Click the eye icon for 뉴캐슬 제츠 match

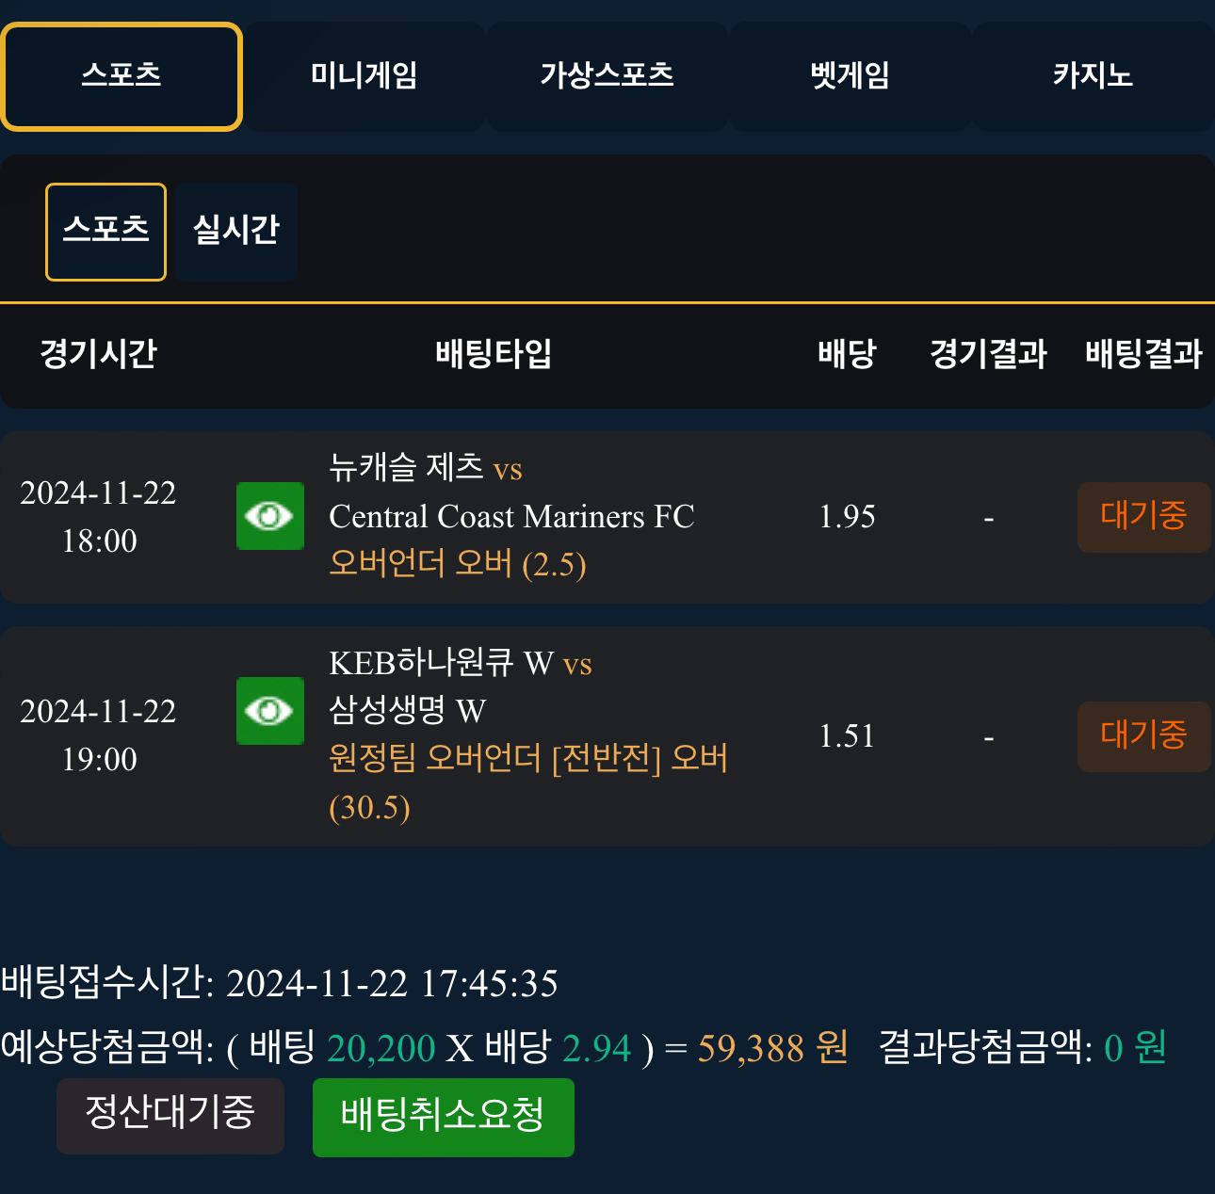pyautogui.click(x=270, y=516)
